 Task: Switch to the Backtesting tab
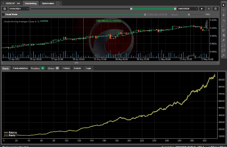point(31,3)
